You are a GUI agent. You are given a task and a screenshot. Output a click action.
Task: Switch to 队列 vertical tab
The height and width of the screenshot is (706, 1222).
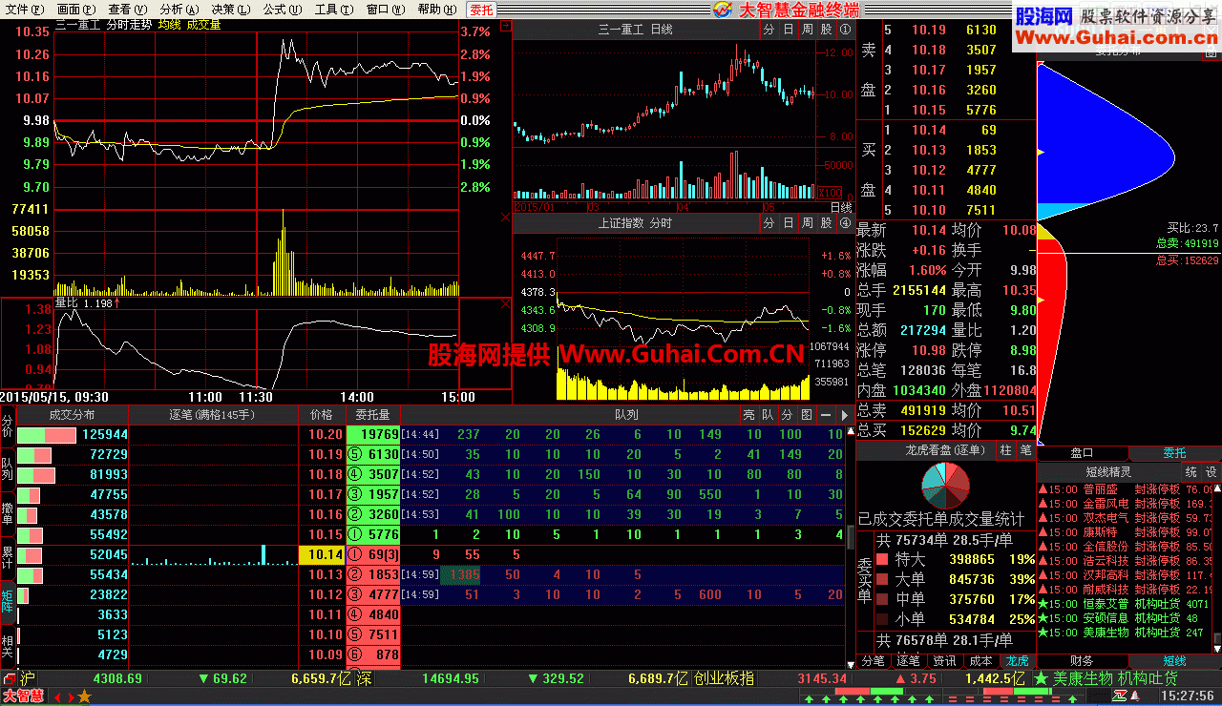click(8, 469)
